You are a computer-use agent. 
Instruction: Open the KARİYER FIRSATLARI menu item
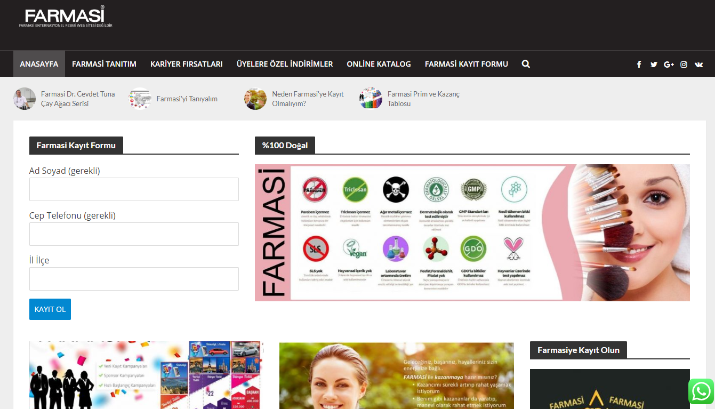pyautogui.click(x=187, y=64)
